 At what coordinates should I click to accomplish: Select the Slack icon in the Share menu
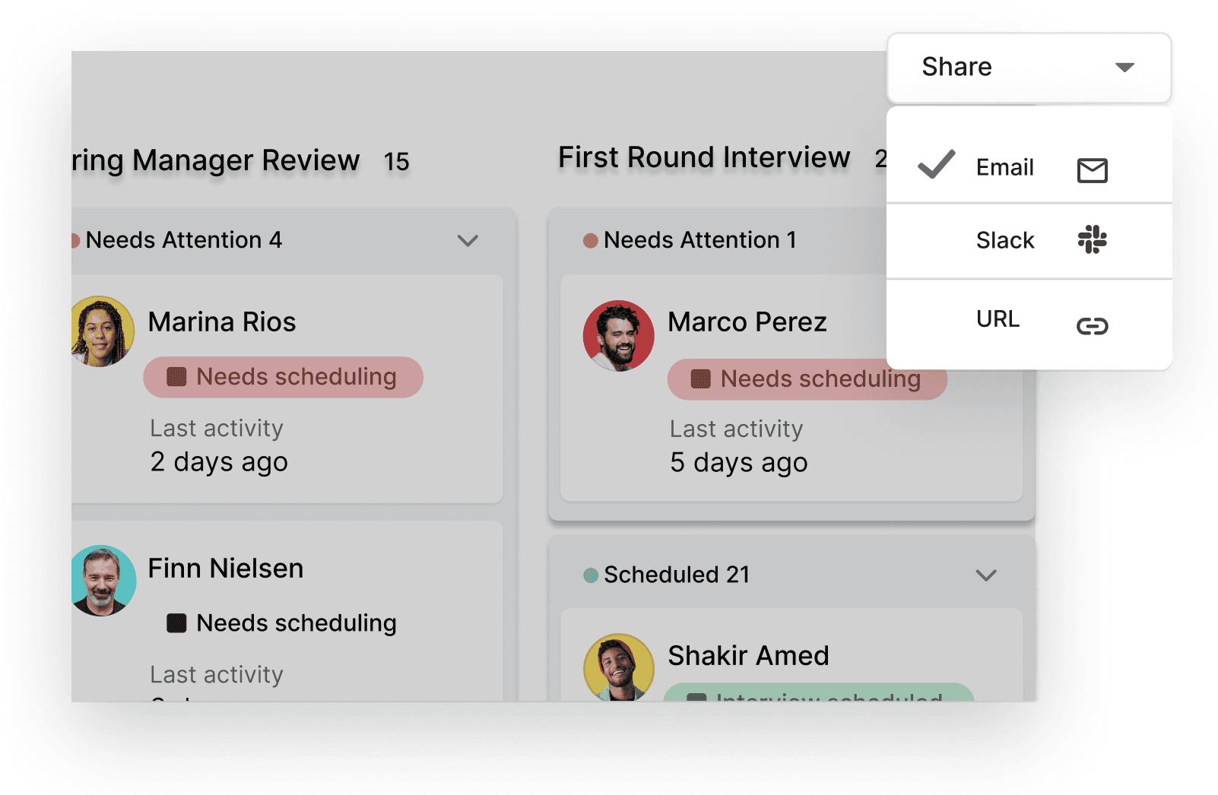1093,241
